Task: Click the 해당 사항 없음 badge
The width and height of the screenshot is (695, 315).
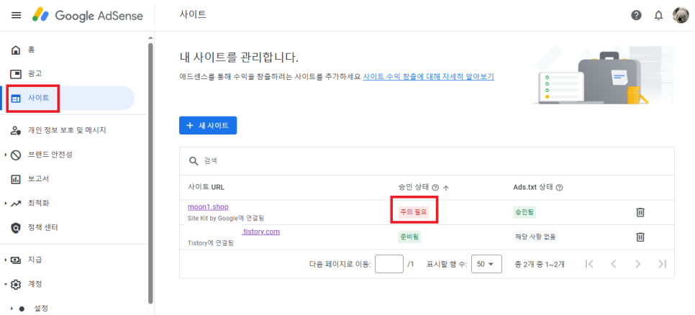Action: tap(535, 237)
